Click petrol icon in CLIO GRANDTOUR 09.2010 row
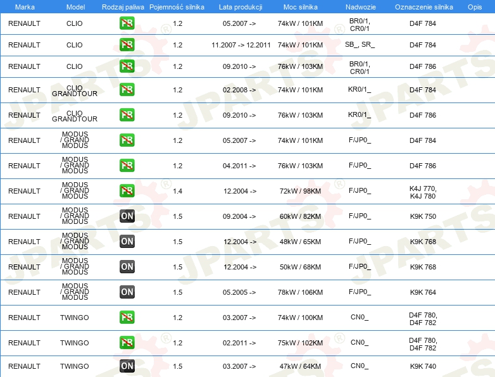This screenshot has height=377, width=495. (127, 115)
